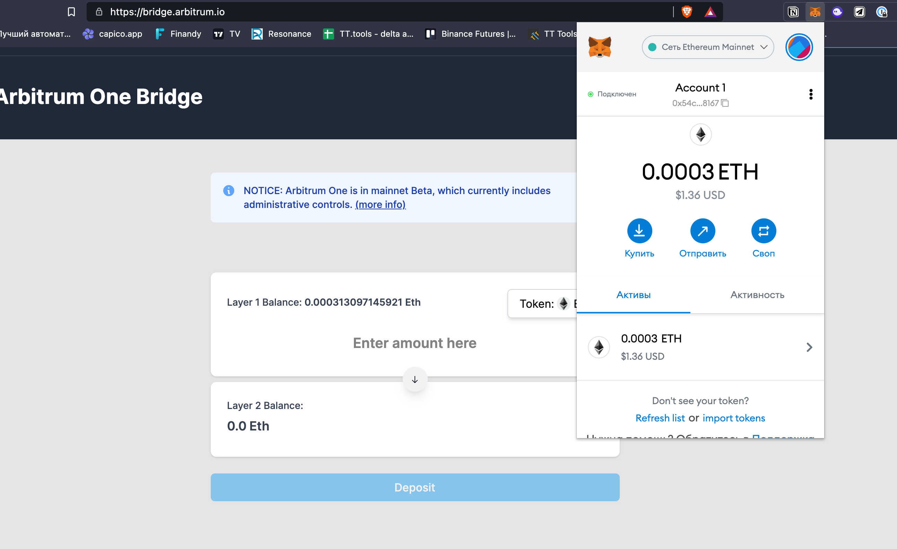897x549 pixels.
Task: Click the down arrow swap direction button
Action: click(x=415, y=380)
